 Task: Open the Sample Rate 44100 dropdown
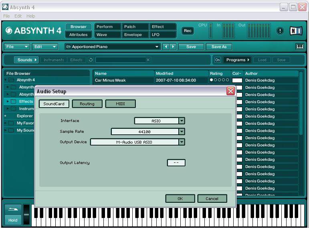point(182,132)
